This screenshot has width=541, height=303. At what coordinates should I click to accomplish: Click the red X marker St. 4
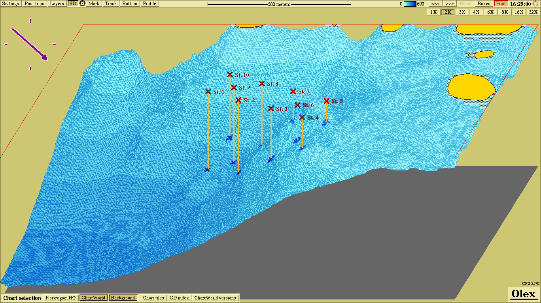click(x=302, y=118)
